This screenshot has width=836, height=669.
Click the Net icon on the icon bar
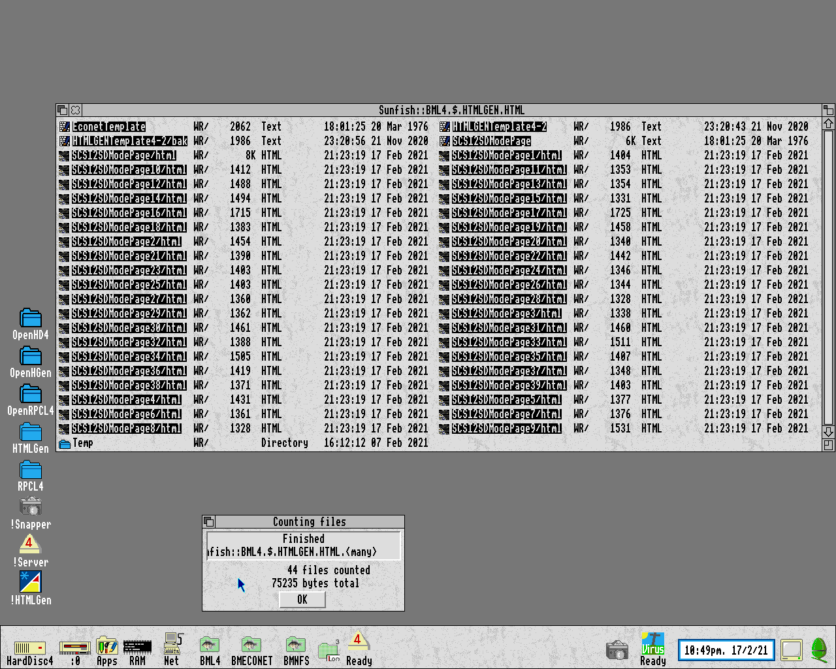tap(172, 647)
